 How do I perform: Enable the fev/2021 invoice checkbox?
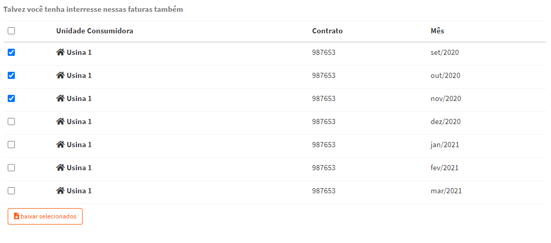click(x=11, y=168)
